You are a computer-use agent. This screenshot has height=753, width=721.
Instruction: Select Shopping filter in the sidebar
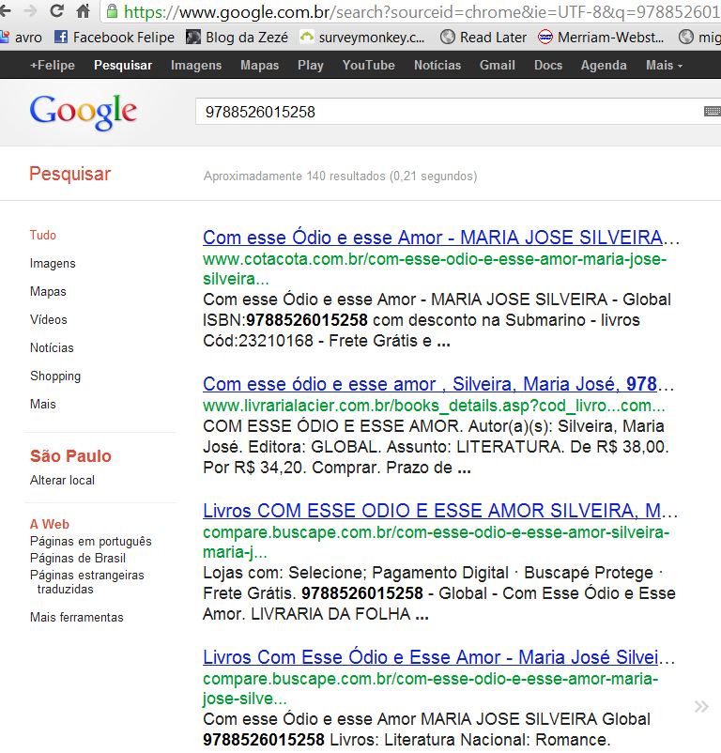coord(55,376)
